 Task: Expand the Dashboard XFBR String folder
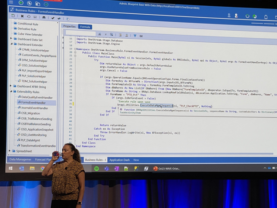pyautogui.click(x=10, y=86)
